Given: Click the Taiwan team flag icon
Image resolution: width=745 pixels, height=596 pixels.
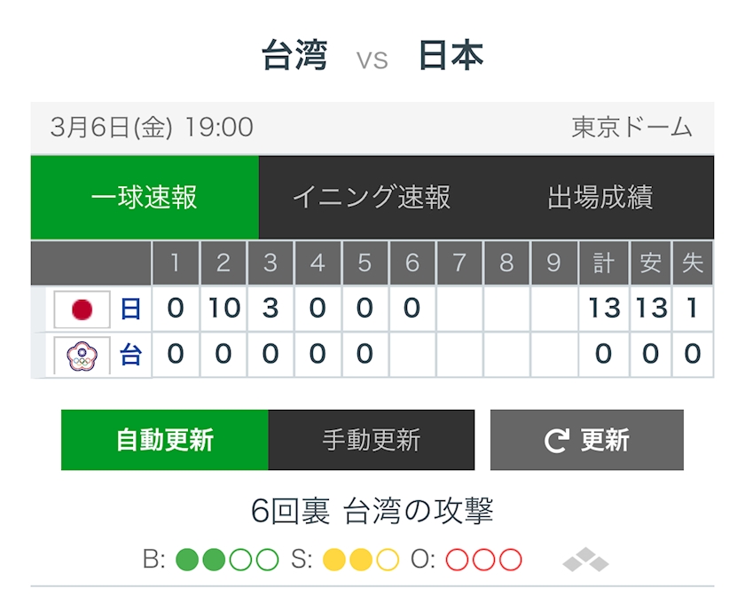Looking at the screenshot, I should [82, 356].
